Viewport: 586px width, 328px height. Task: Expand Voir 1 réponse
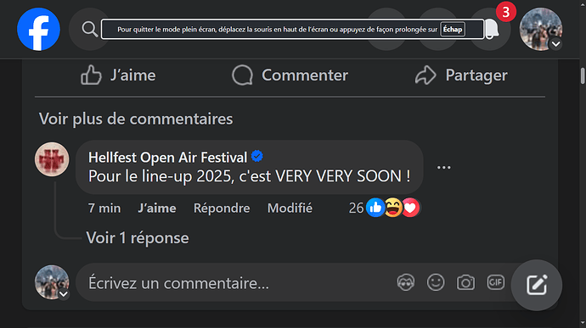137,238
